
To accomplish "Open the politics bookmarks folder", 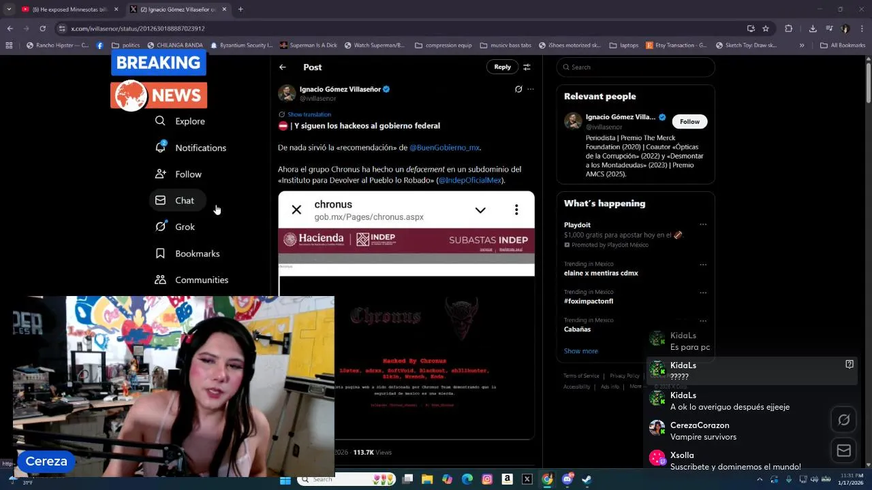I will pos(125,46).
